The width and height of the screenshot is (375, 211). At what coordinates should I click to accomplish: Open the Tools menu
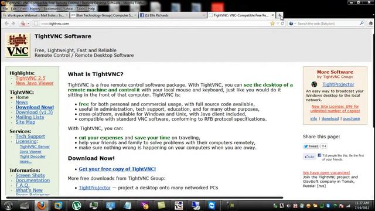tap(81, 9)
